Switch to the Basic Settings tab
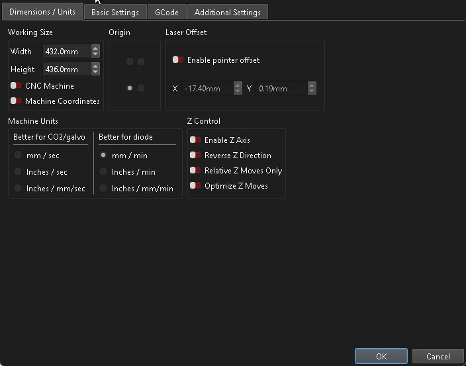This screenshot has width=466, height=366. pyautogui.click(x=115, y=13)
